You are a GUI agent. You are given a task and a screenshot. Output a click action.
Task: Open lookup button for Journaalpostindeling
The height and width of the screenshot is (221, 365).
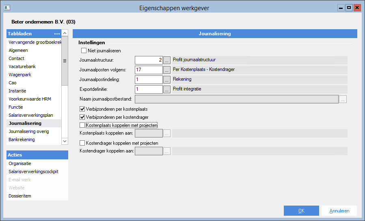click(167, 80)
